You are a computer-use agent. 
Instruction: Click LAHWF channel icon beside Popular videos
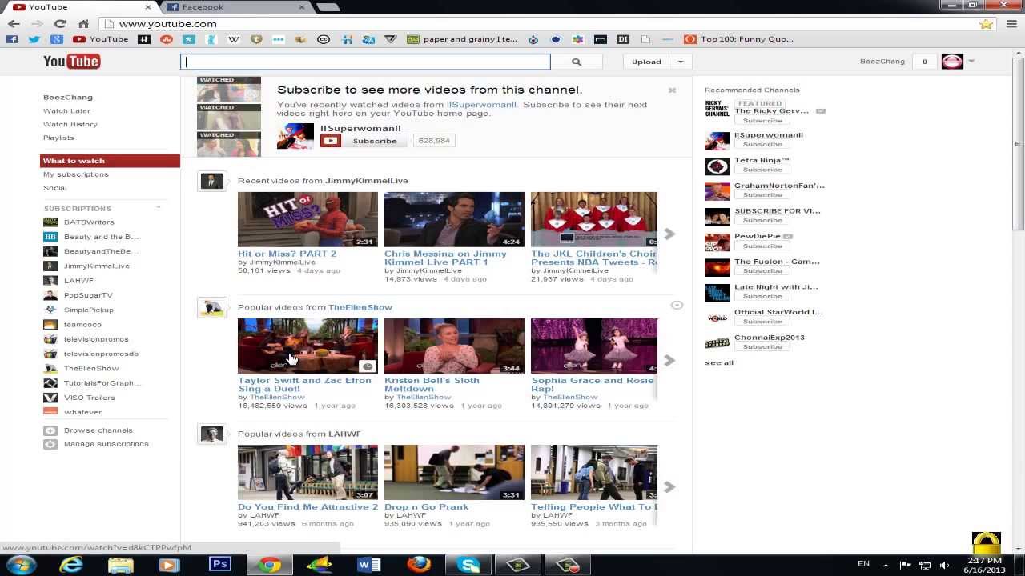point(212,434)
